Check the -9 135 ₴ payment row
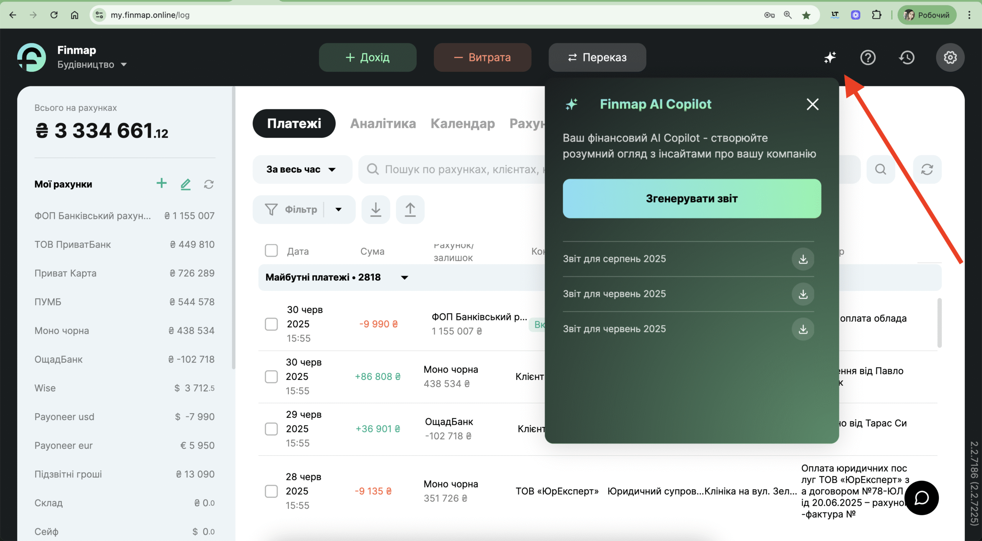 [x=271, y=491]
